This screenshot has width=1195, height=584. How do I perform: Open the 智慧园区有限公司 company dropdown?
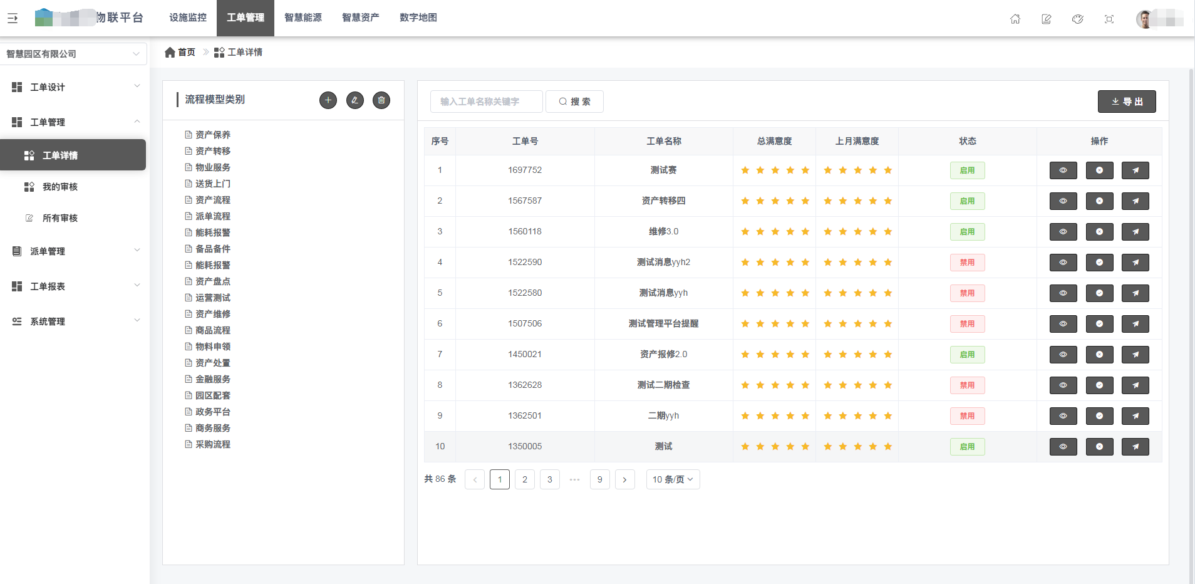coord(73,54)
